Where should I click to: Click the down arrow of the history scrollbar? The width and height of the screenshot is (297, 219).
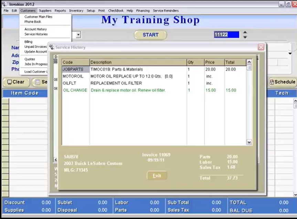249,142
